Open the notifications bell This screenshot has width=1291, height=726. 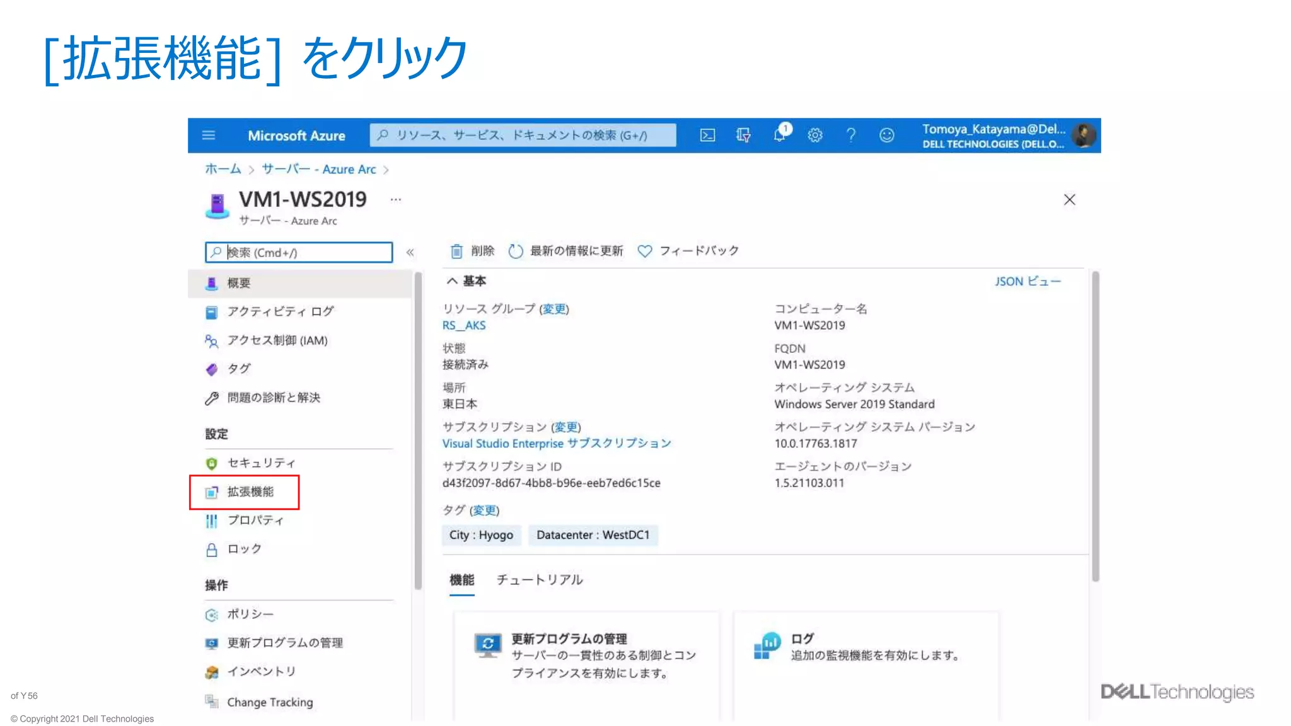pos(780,134)
